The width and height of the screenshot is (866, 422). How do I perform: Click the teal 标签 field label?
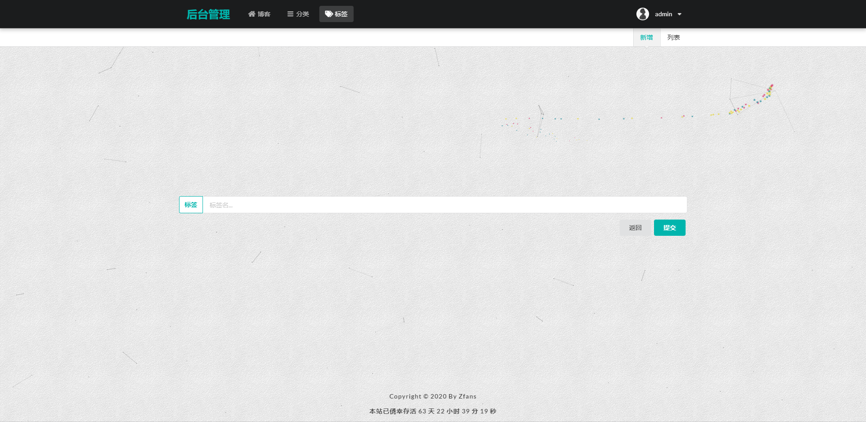pos(191,205)
